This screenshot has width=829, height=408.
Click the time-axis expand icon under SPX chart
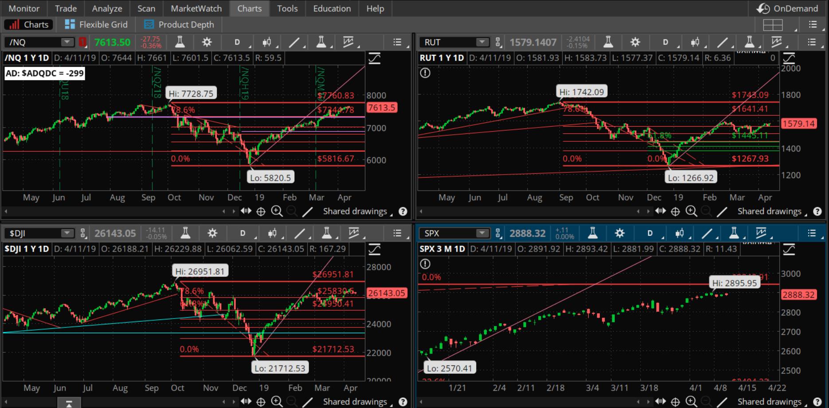point(661,401)
